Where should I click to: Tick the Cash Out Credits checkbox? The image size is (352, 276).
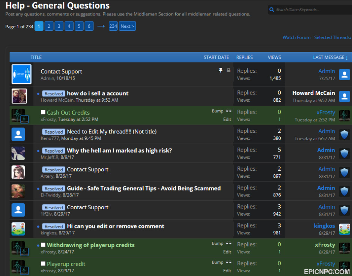[x=43, y=112]
